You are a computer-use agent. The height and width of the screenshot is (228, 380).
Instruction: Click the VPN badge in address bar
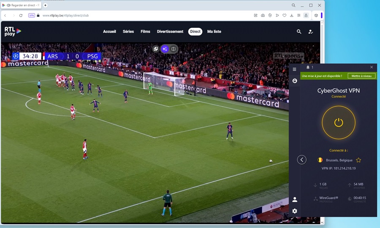click(x=32, y=15)
